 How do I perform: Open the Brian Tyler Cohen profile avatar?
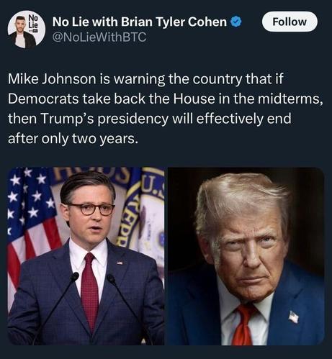(x=26, y=29)
